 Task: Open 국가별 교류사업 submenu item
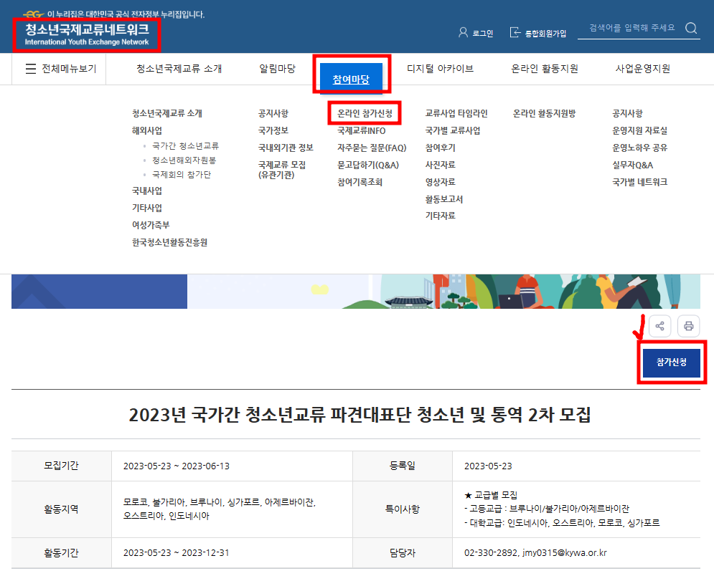pyautogui.click(x=453, y=130)
